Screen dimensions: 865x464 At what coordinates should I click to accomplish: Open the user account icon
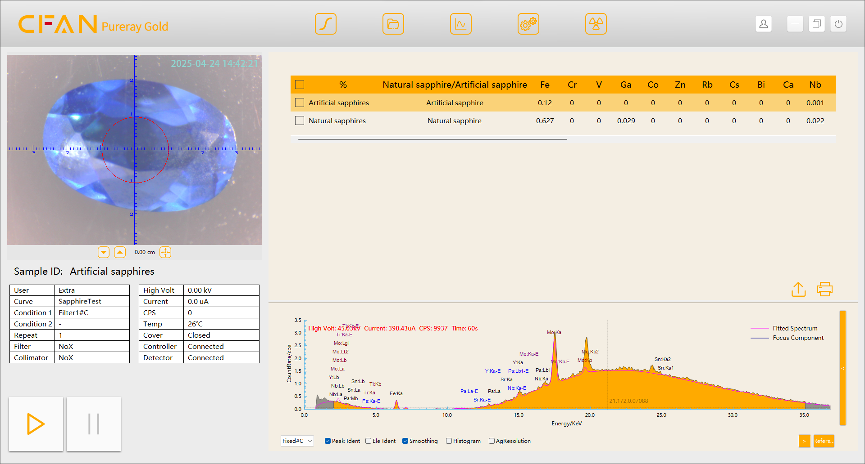(764, 24)
